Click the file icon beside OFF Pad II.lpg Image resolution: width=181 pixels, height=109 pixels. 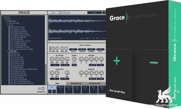(x=9, y=55)
